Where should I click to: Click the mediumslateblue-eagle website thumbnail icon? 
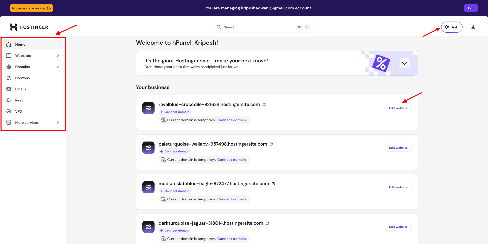tap(148, 187)
